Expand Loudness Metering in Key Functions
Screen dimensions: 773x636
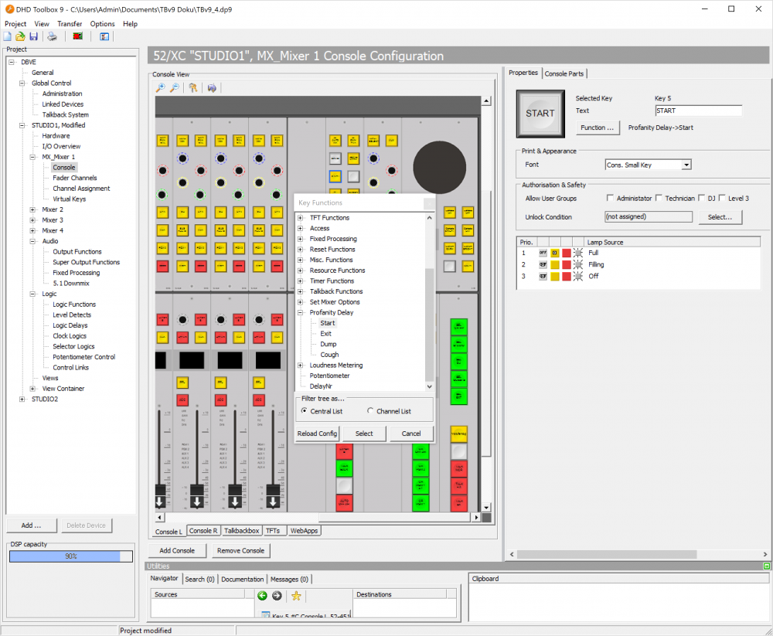click(x=301, y=365)
